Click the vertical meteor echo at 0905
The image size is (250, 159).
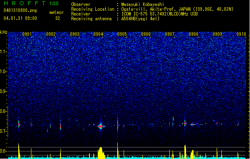coord(118,125)
